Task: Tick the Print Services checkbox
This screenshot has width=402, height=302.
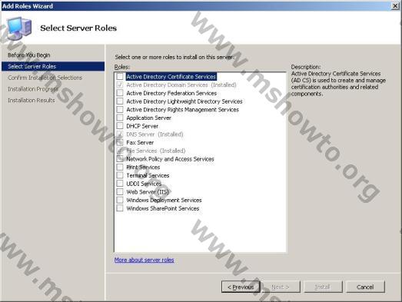Action: [x=120, y=168]
